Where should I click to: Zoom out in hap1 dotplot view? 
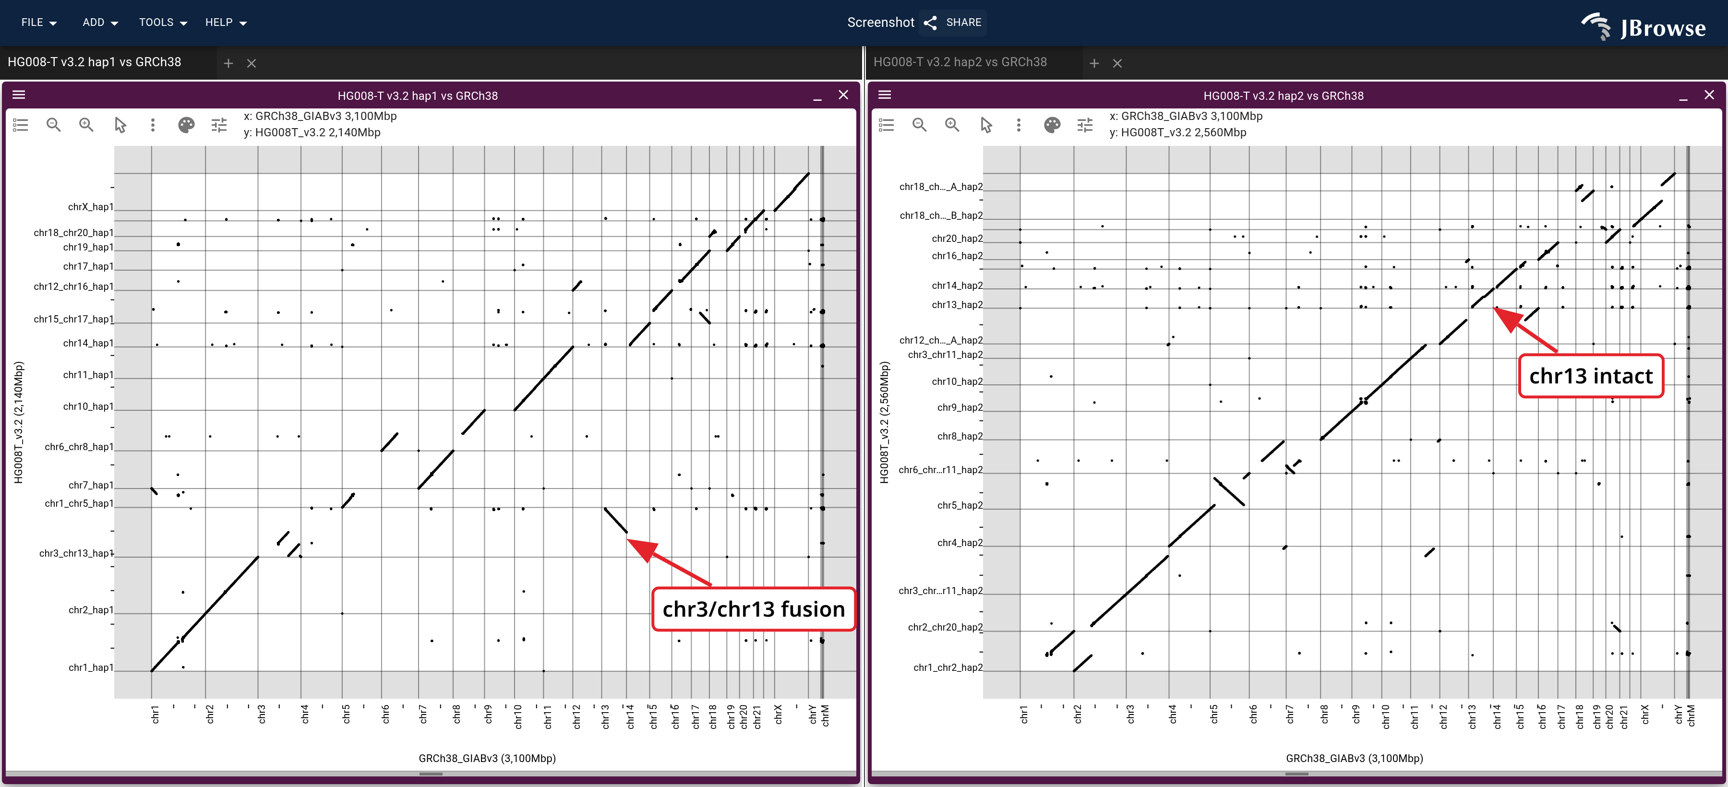point(54,125)
